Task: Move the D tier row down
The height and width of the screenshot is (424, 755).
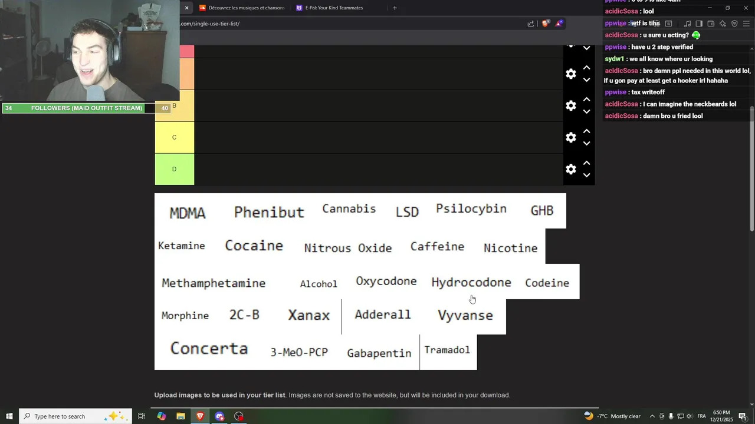Action: pos(586,175)
